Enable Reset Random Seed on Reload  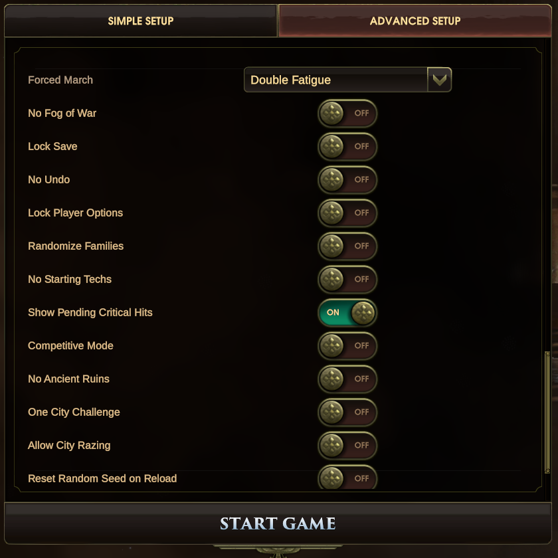point(347,478)
